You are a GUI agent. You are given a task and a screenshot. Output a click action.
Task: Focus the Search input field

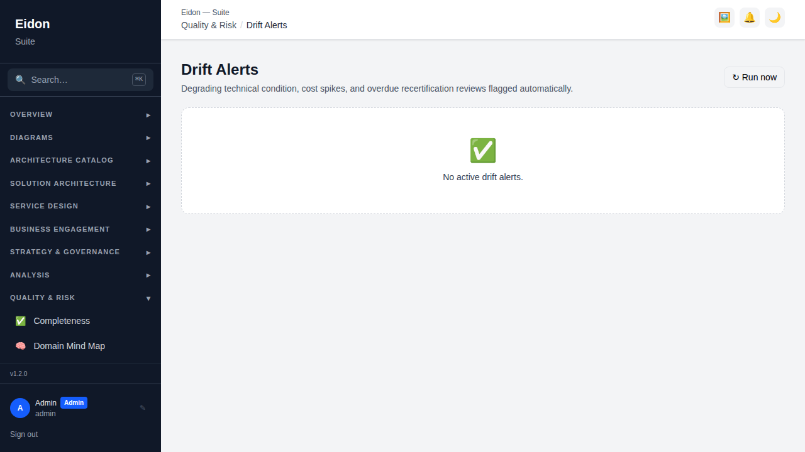click(x=80, y=80)
